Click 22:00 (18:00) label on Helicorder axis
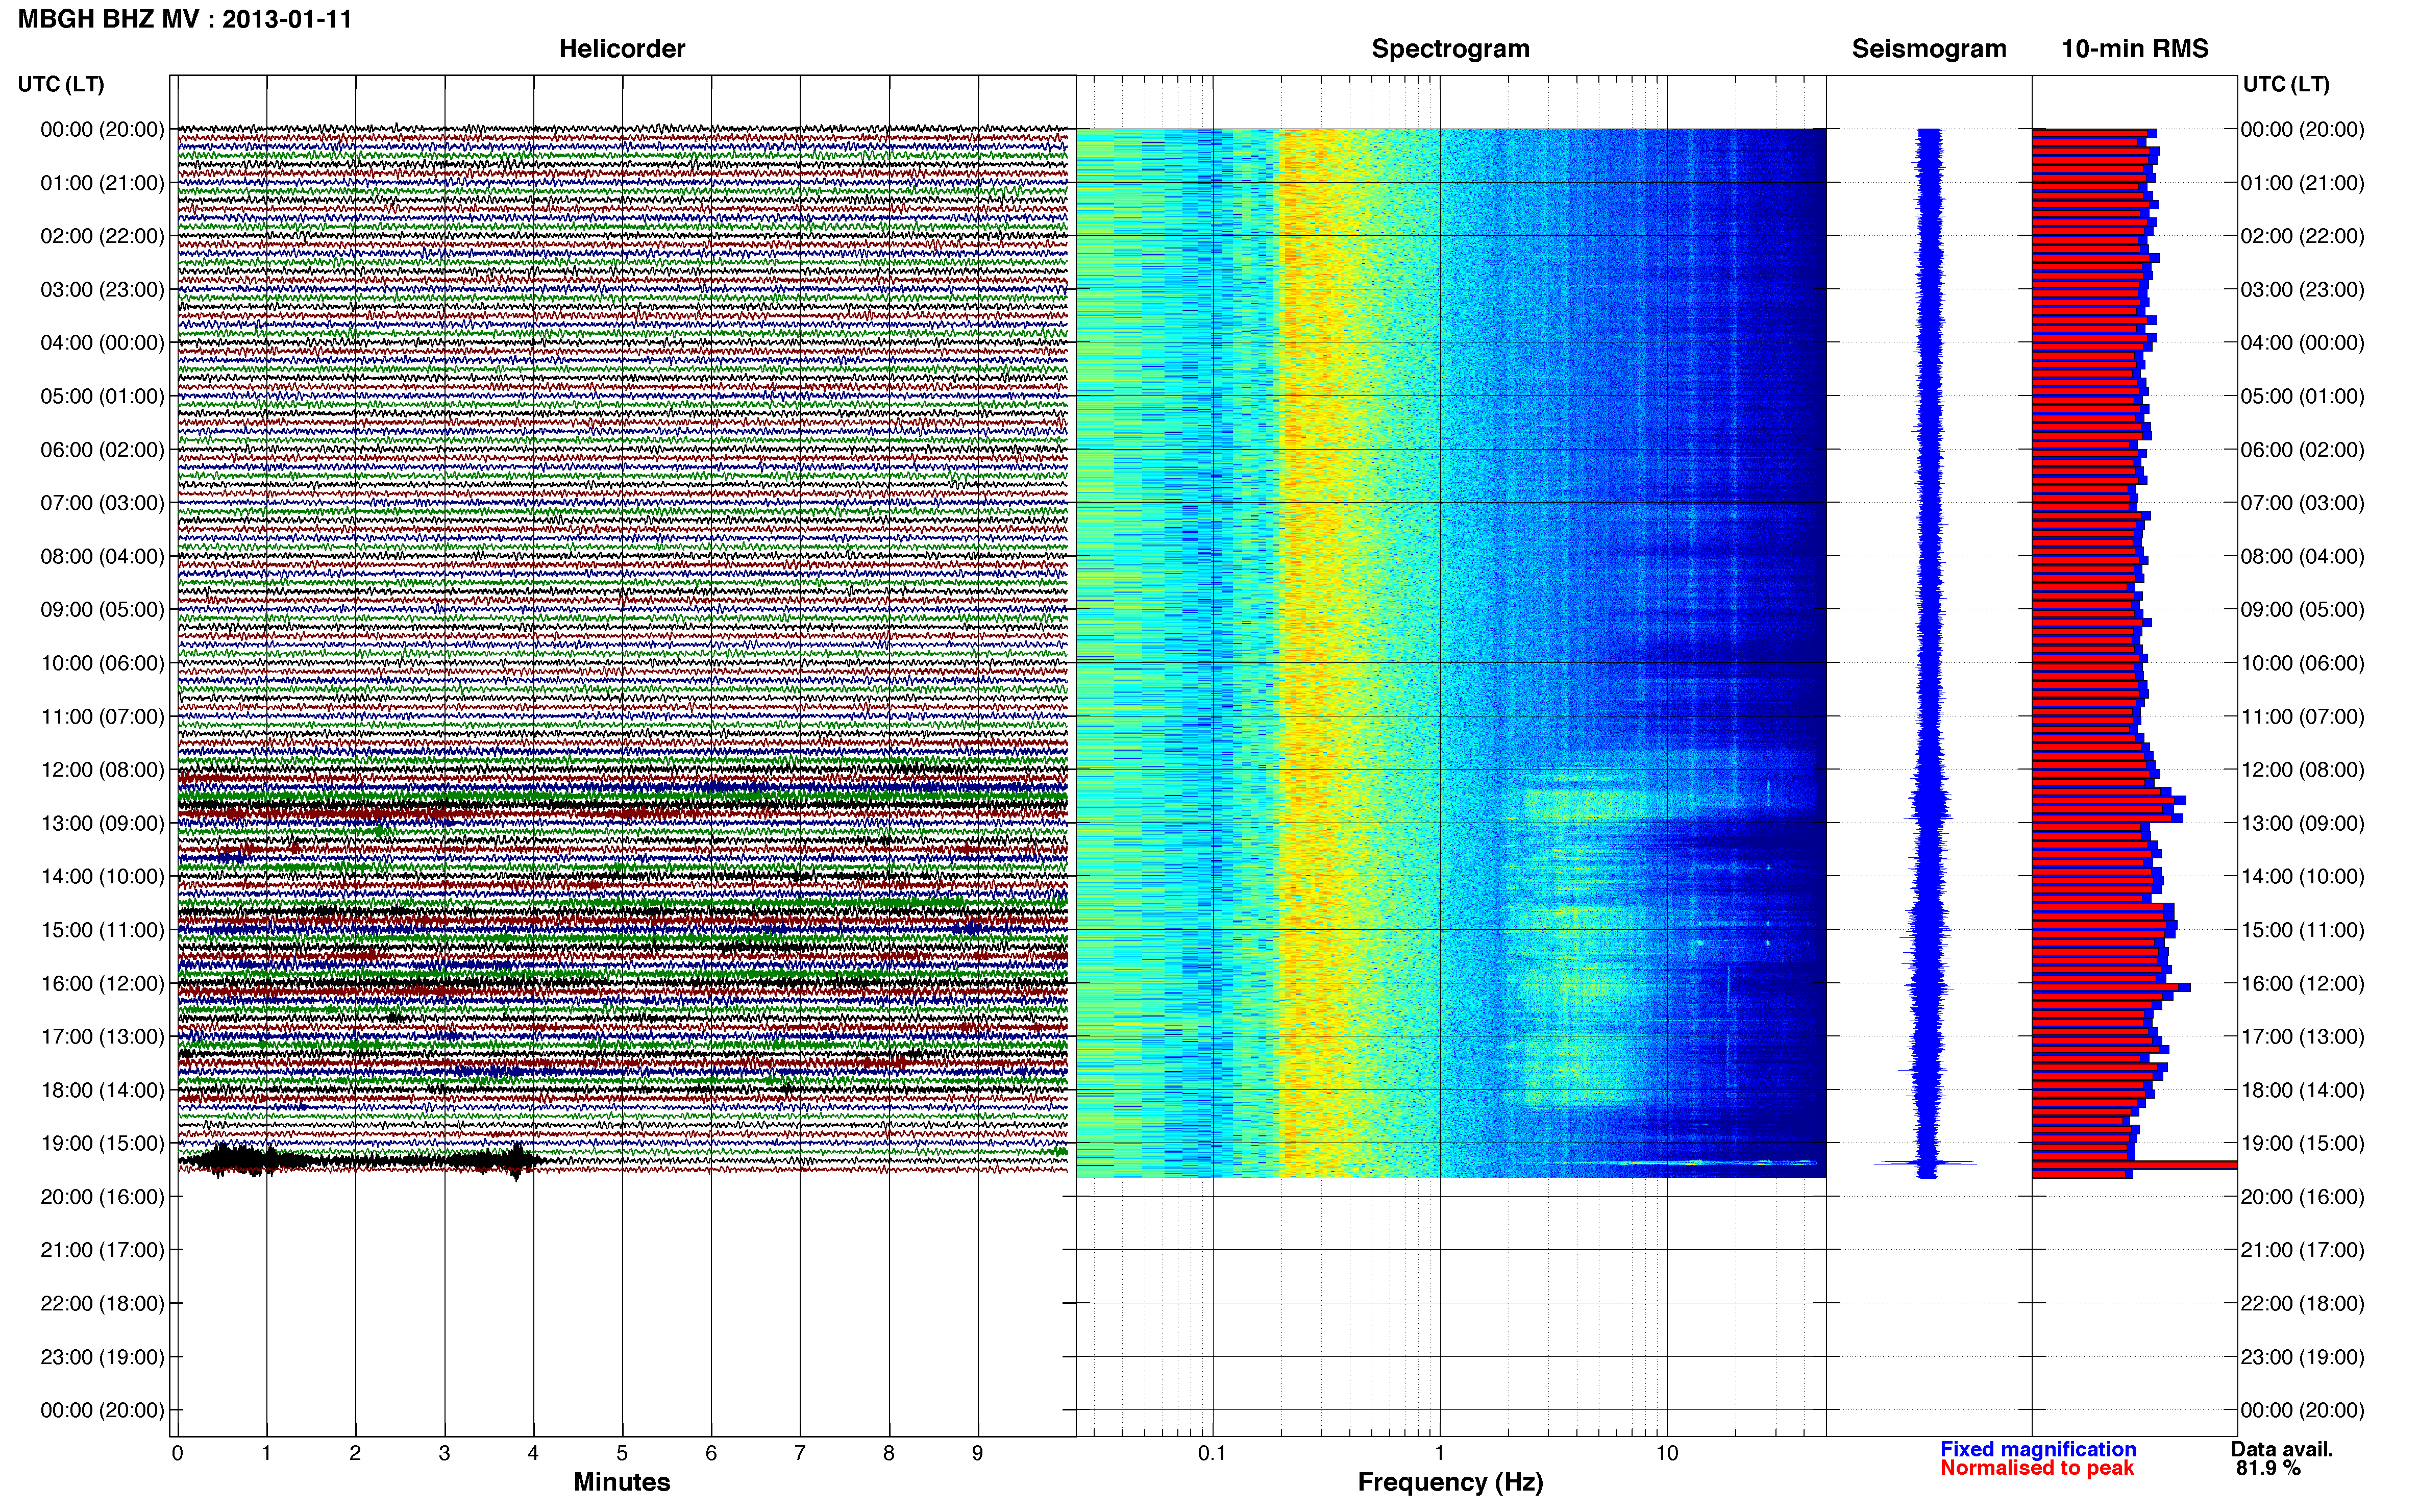 click(x=102, y=1304)
